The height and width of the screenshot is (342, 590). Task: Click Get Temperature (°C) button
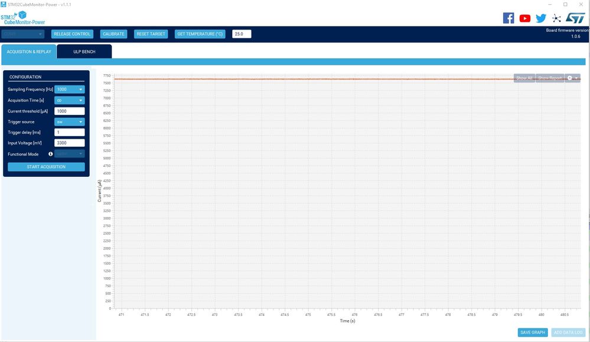(200, 34)
